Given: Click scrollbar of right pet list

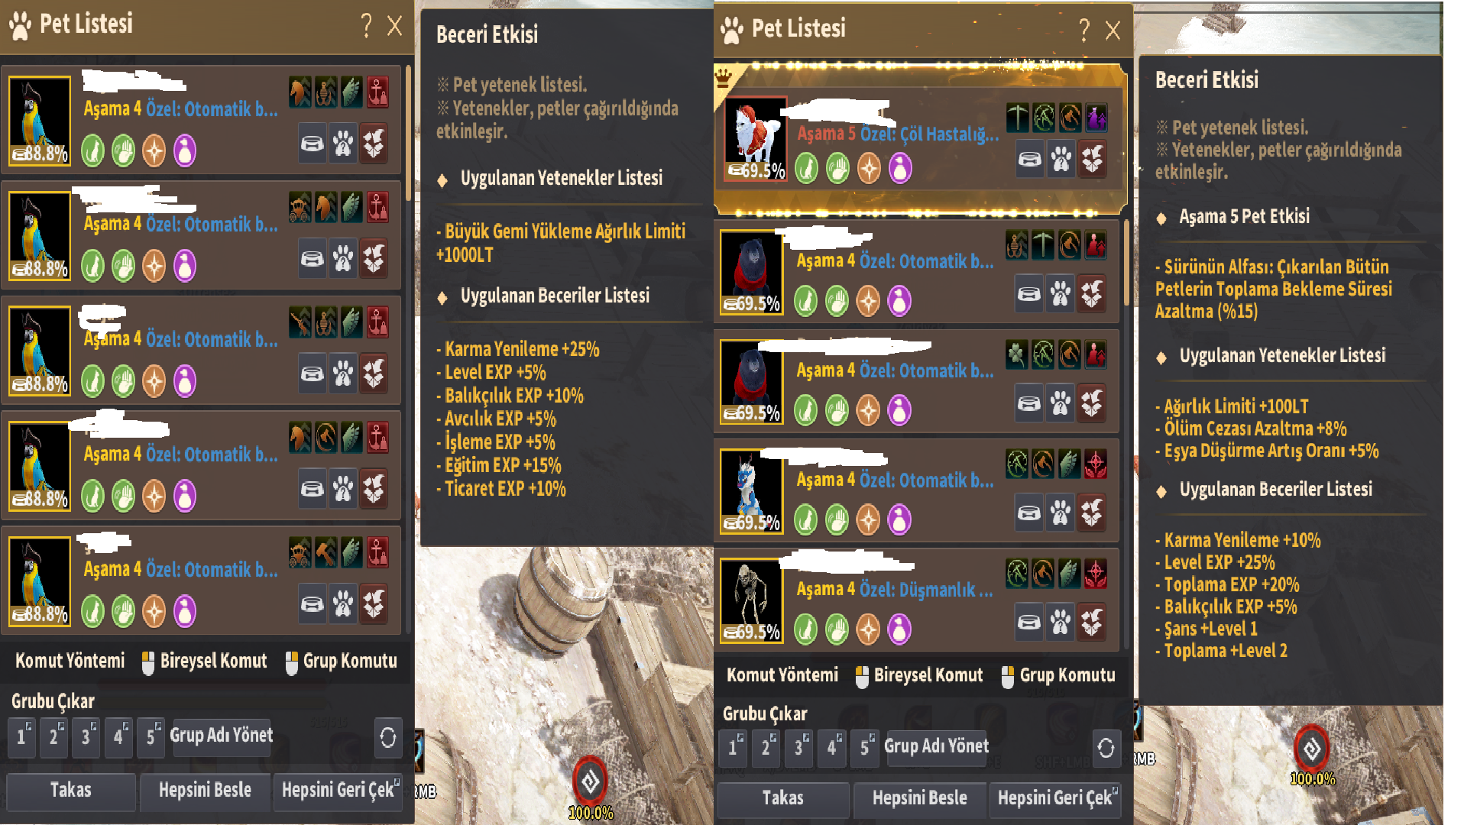Looking at the screenshot, I should [1126, 264].
